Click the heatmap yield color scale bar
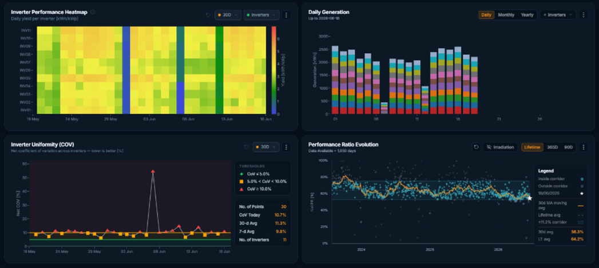Image resolution: width=599 pixels, height=268 pixels. click(x=273, y=70)
